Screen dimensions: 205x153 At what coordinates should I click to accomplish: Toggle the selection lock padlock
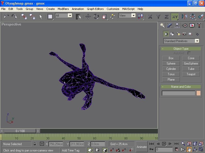pyautogui.click(x=35, y=144)
